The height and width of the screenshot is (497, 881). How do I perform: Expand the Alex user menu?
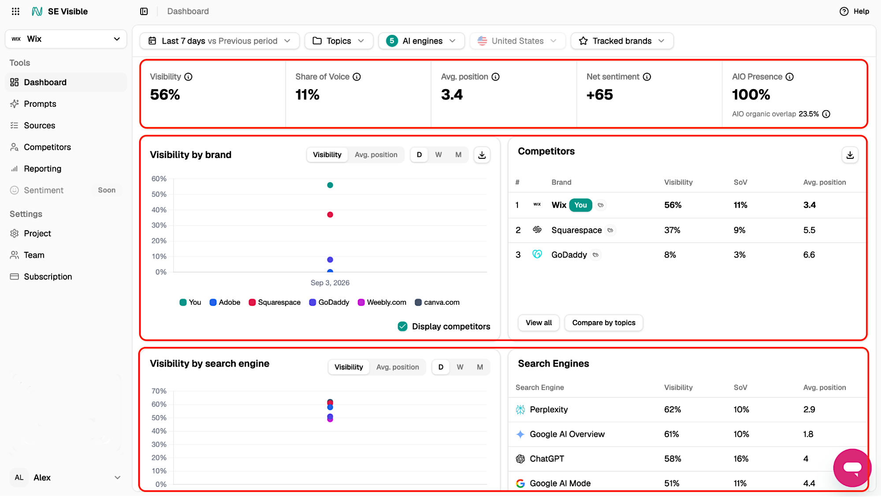[66, 478]
